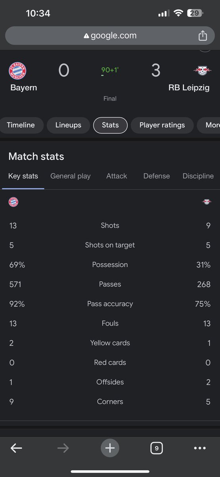
Task: Open the Lineups tab
Action: coord(67,125)
